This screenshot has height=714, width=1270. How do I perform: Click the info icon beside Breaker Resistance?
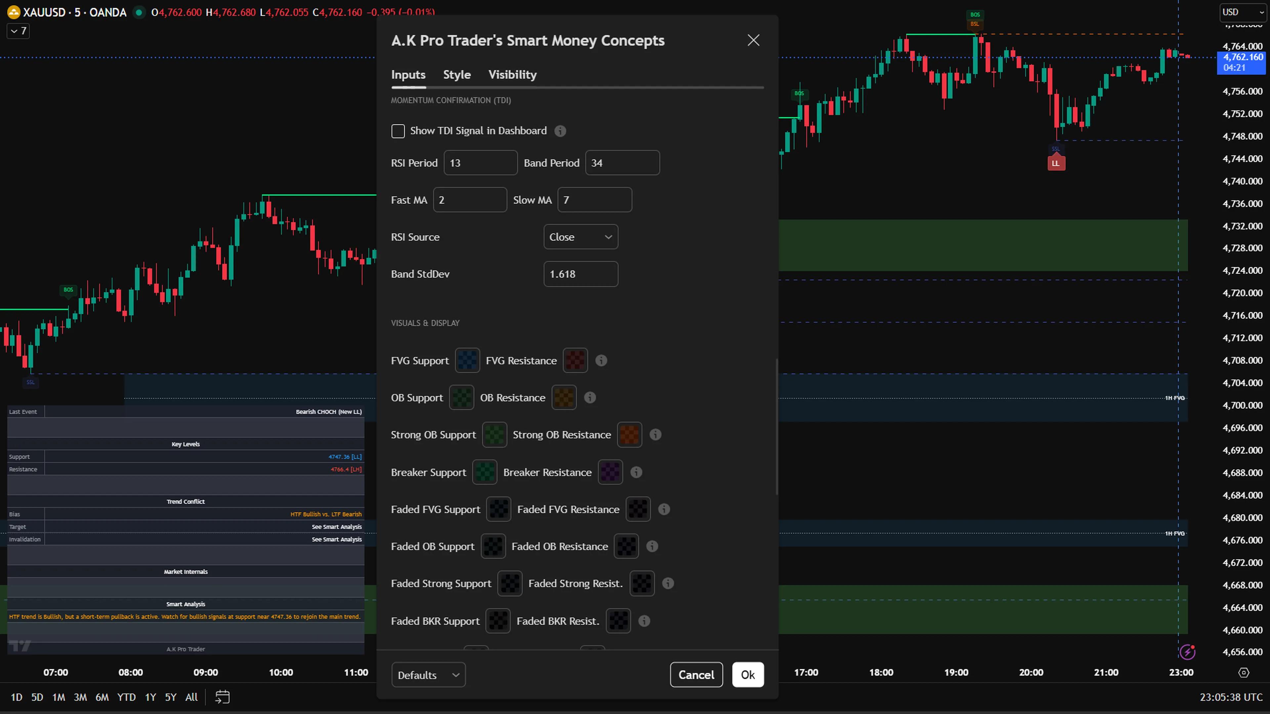tap(636, 472)
